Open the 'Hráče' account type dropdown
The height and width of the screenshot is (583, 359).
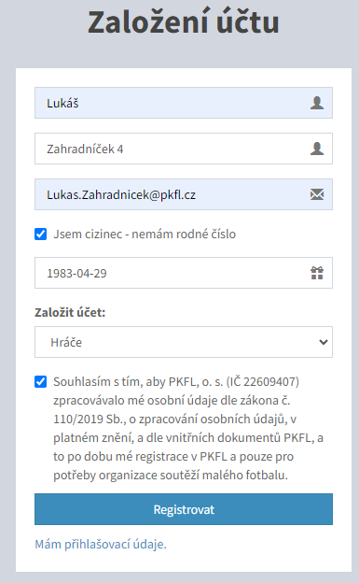pos(184,342)
